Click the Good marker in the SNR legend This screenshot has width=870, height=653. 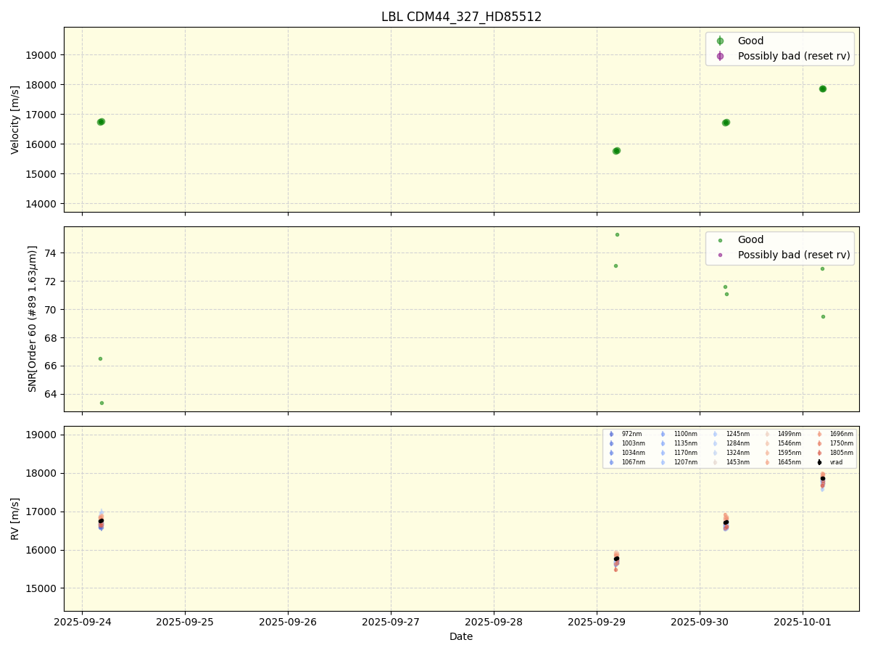(720, 240)
